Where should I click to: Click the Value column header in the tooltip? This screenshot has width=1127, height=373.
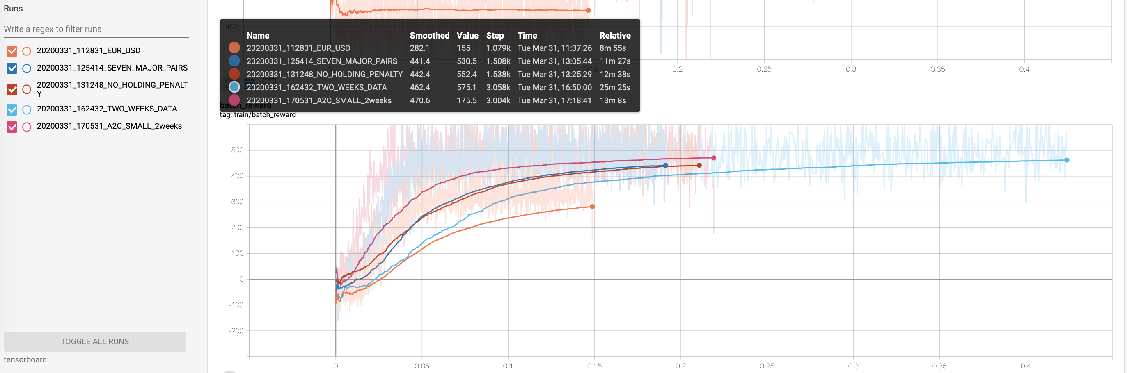tap(467, 36)
